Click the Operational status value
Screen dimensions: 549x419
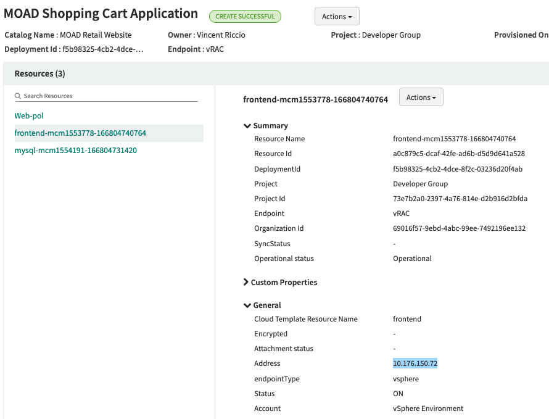[x=412, y=259]
